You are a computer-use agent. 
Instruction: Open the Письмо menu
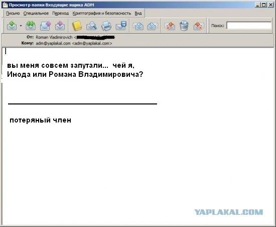click(x=13, y=14)
